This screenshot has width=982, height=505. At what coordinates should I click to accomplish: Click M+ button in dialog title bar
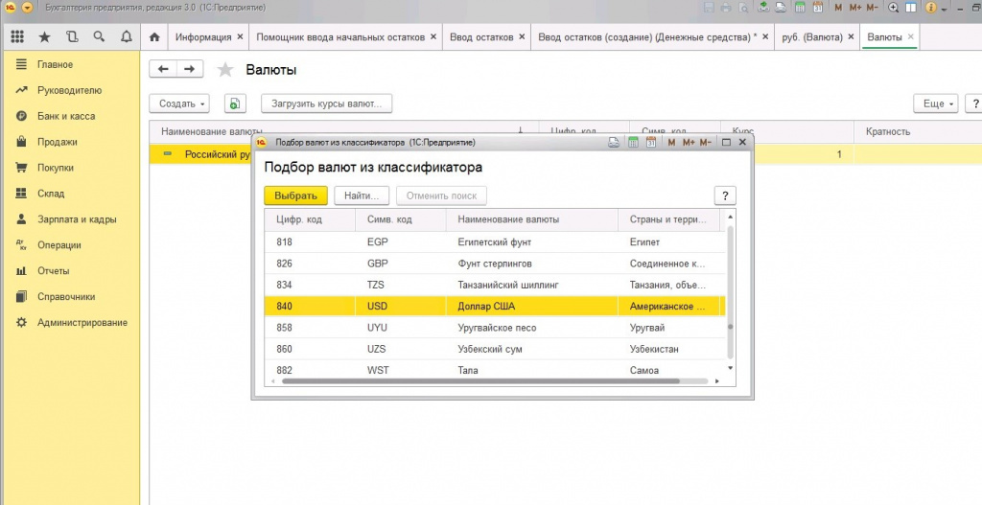click(x=689, y=142)
